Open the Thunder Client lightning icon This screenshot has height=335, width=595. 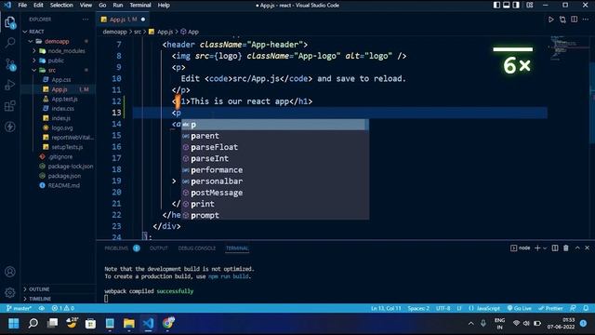10,127
